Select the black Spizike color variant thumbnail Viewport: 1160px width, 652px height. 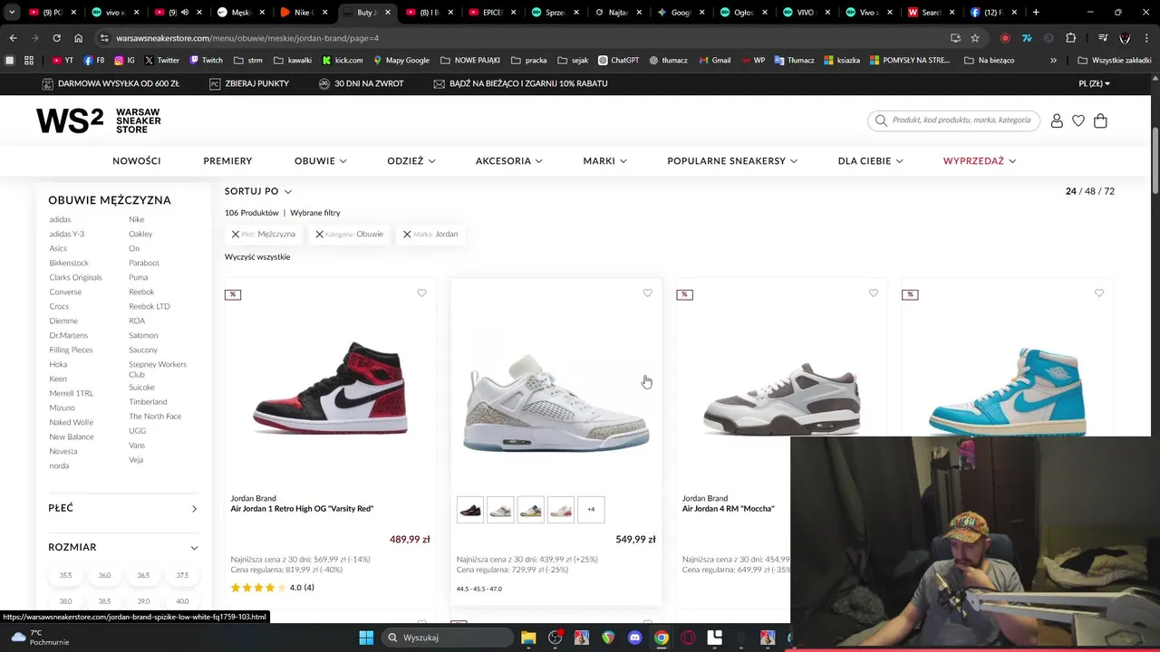469,510
